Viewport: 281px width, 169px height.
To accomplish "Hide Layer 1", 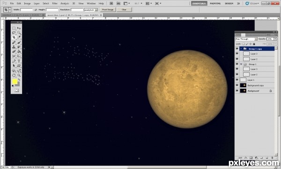I will pos(237,80).
